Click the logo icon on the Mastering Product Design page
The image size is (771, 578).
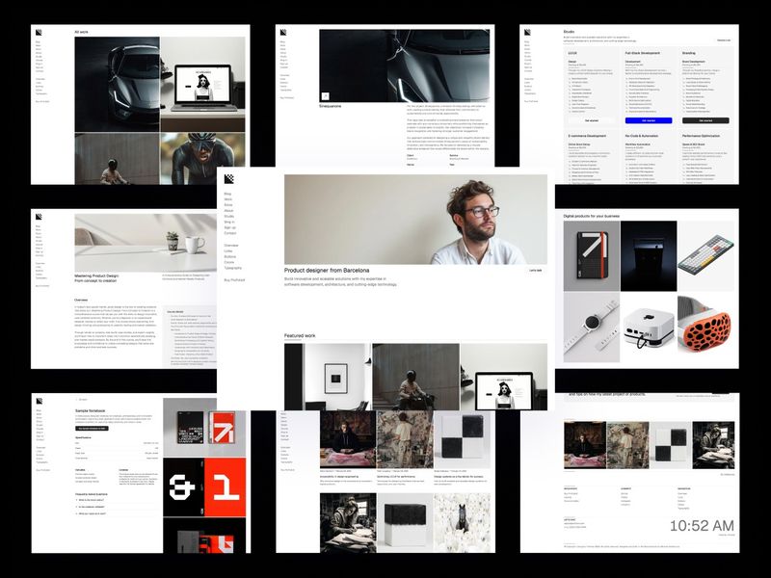click(40, 218)
